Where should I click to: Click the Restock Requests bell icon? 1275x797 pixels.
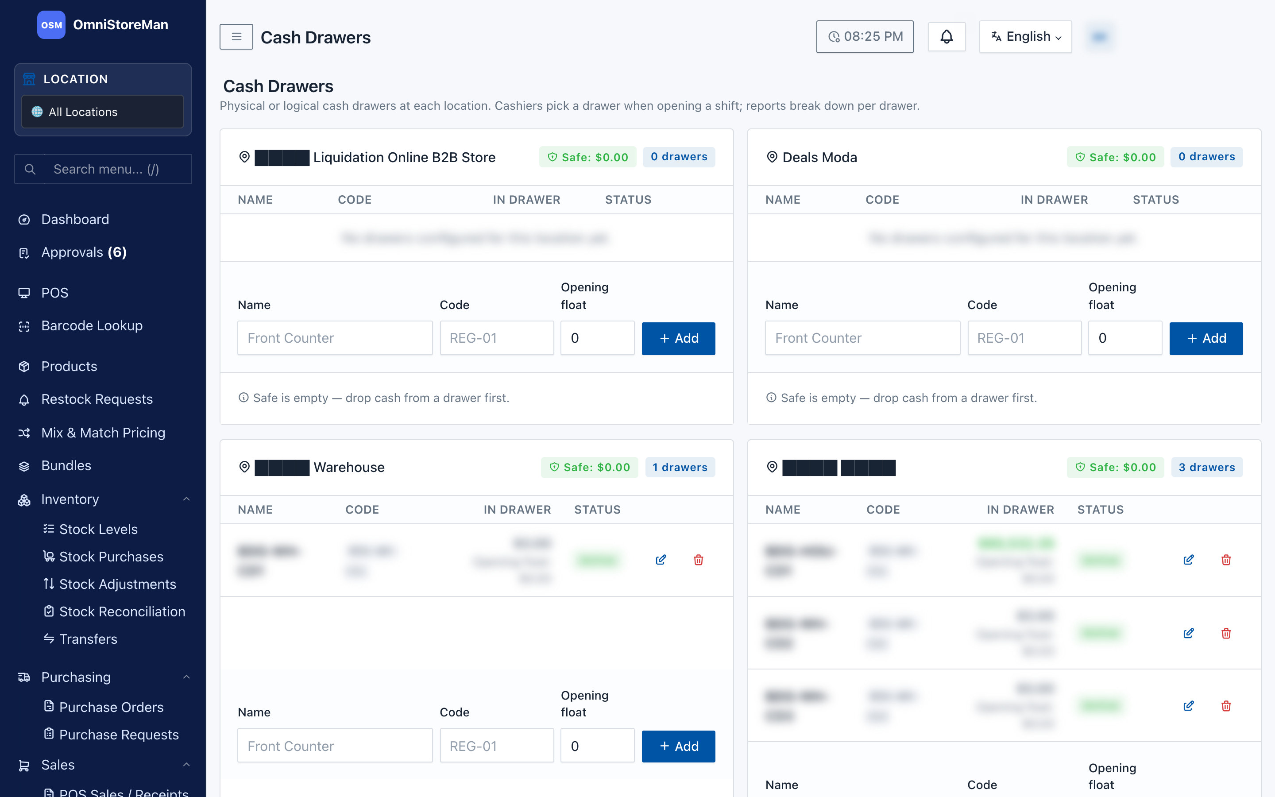pos(24,399)
